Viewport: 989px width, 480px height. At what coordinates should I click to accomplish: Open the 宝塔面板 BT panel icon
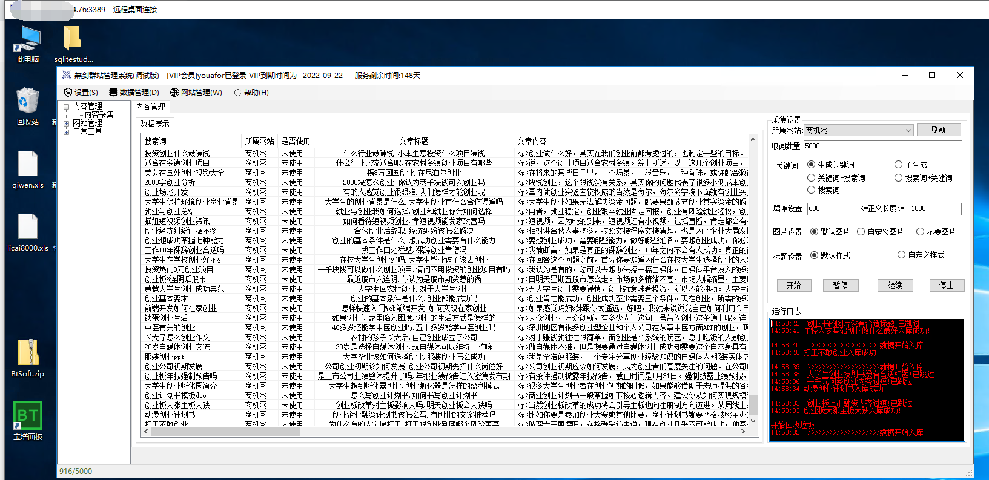(28, 421)
